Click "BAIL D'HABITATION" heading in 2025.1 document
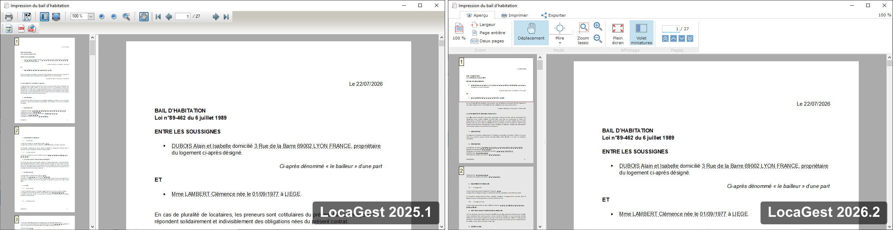This screenshot has height=230, width=893. tap(180, 111)
